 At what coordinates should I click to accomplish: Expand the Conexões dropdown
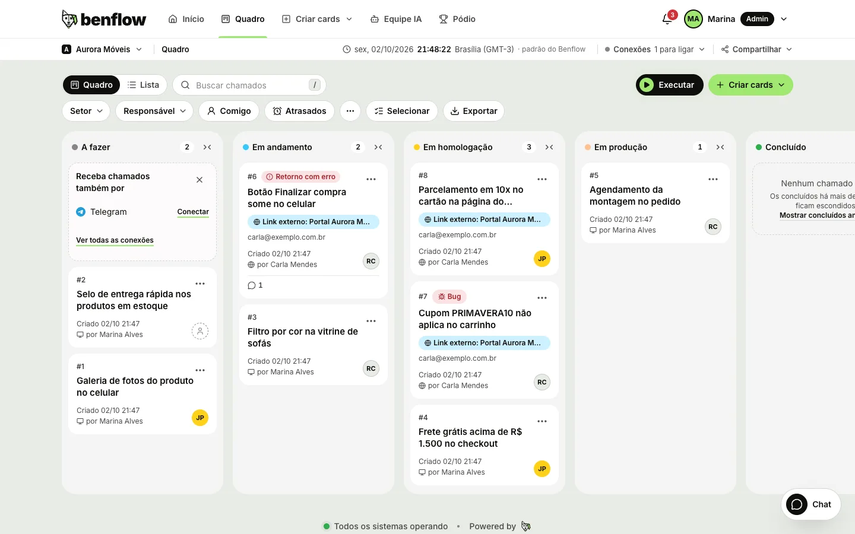pyautogui.click(x=655, y=49)
